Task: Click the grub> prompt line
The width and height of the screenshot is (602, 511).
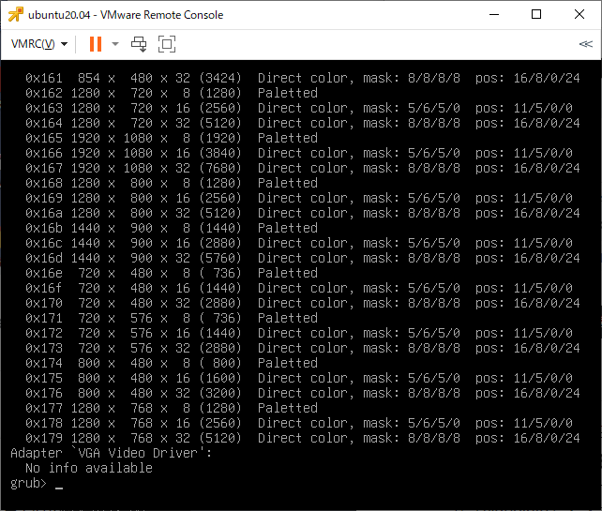Action: 37,483
